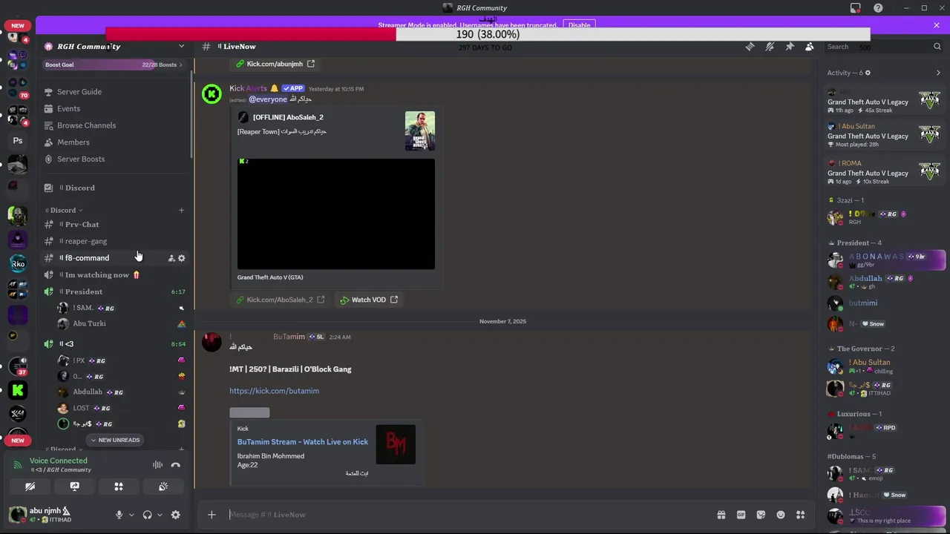Toggle the member list visibility

coord(810,47)
